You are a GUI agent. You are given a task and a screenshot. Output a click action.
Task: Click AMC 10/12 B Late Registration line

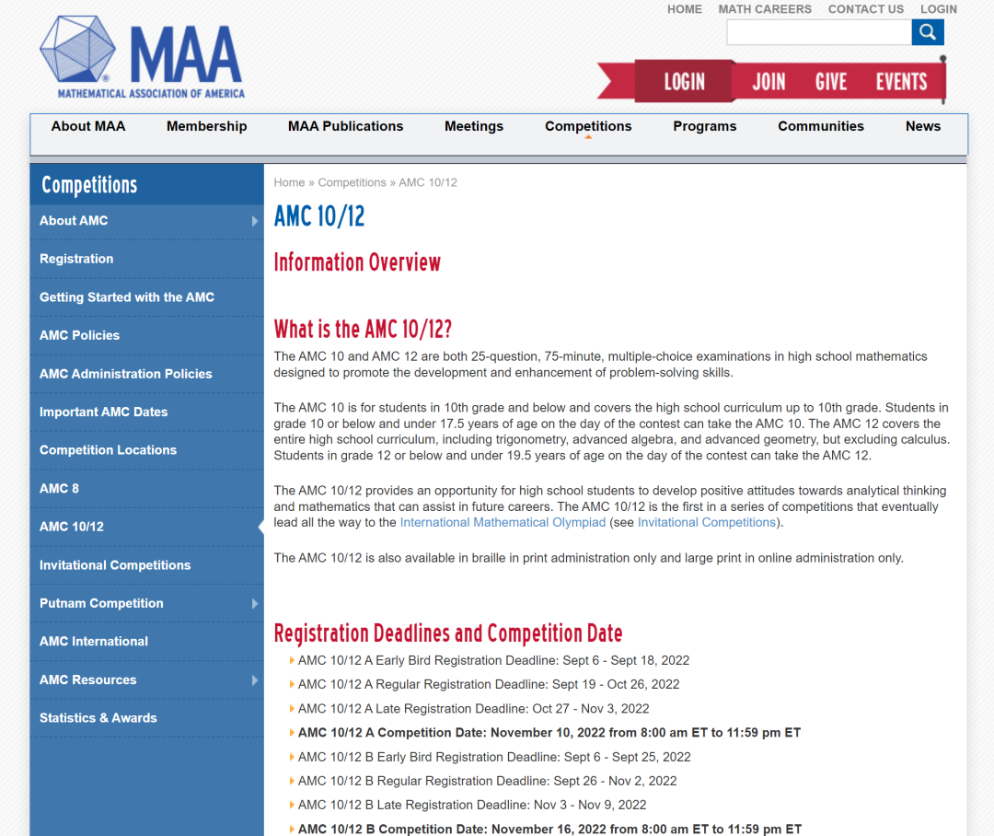pyautogui.click(x=472, y=805)
